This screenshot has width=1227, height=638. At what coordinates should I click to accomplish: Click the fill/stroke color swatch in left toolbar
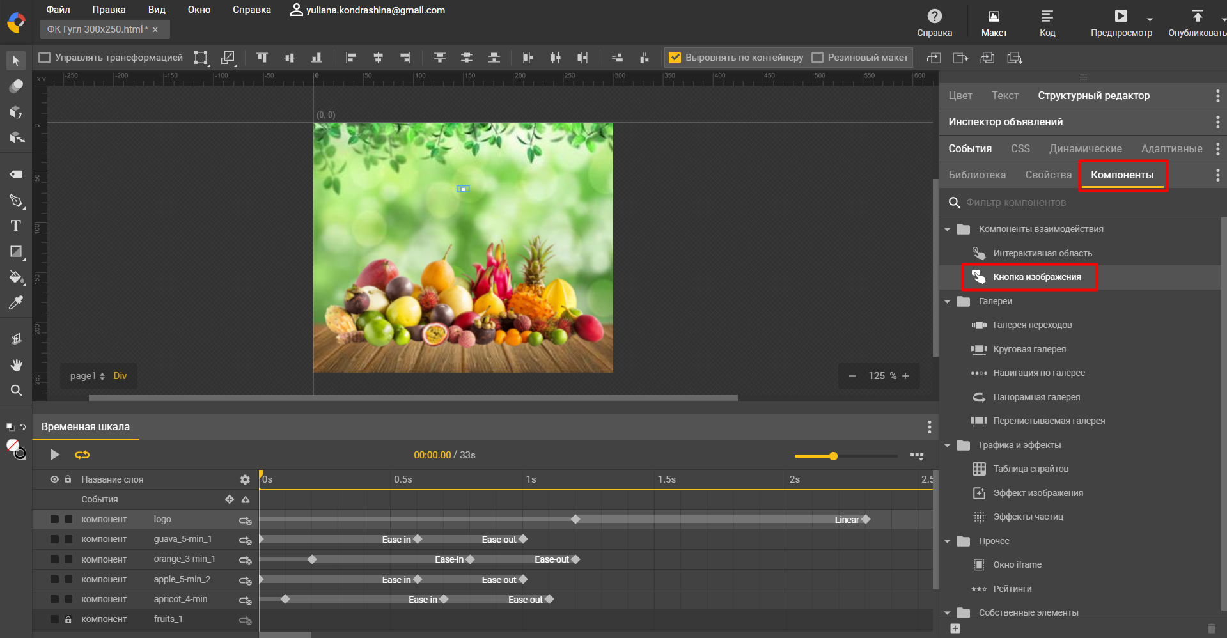[x=15, y=448]
